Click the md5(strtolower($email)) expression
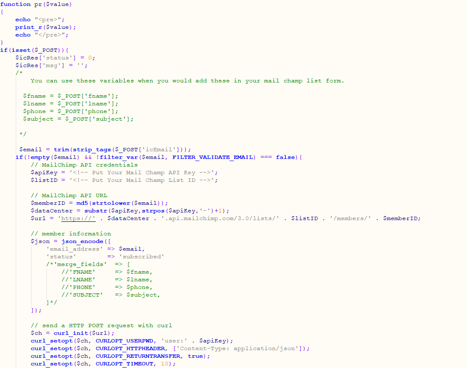The image size is (466, 368). pyautogui.click(x=119, y=203)
